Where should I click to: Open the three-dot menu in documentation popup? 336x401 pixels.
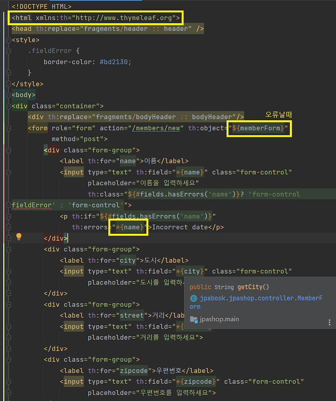point(329,321)
